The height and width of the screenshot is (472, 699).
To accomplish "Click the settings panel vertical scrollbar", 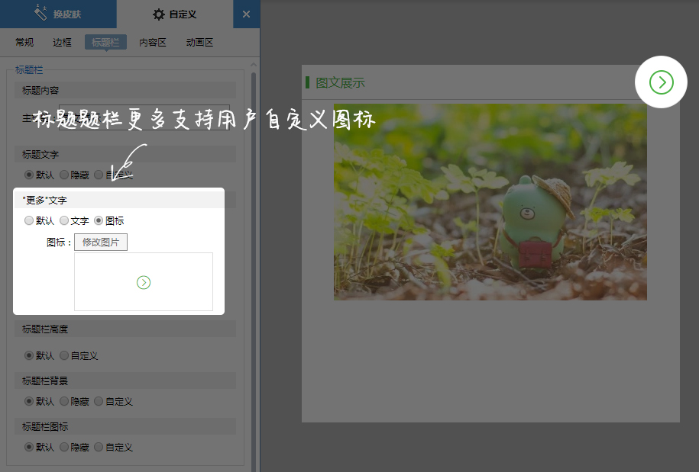I will 254,271.
